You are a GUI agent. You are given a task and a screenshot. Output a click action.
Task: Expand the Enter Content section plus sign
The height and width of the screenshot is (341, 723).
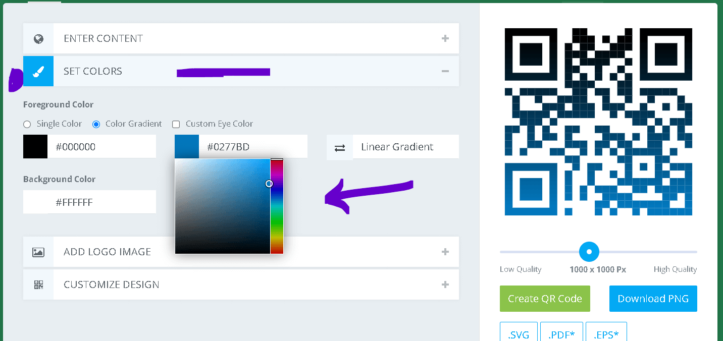tap(445, 38)
